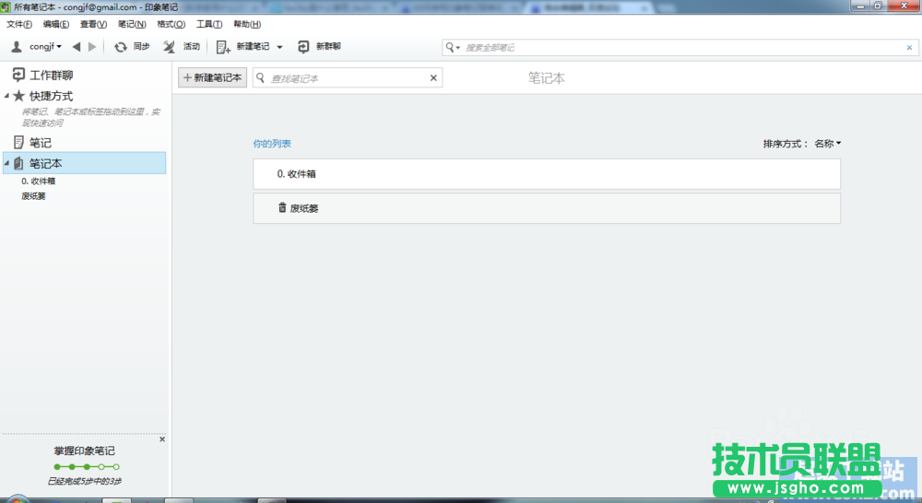Click the 同步 sync label

pyautogui.click(x=141, y=46)
